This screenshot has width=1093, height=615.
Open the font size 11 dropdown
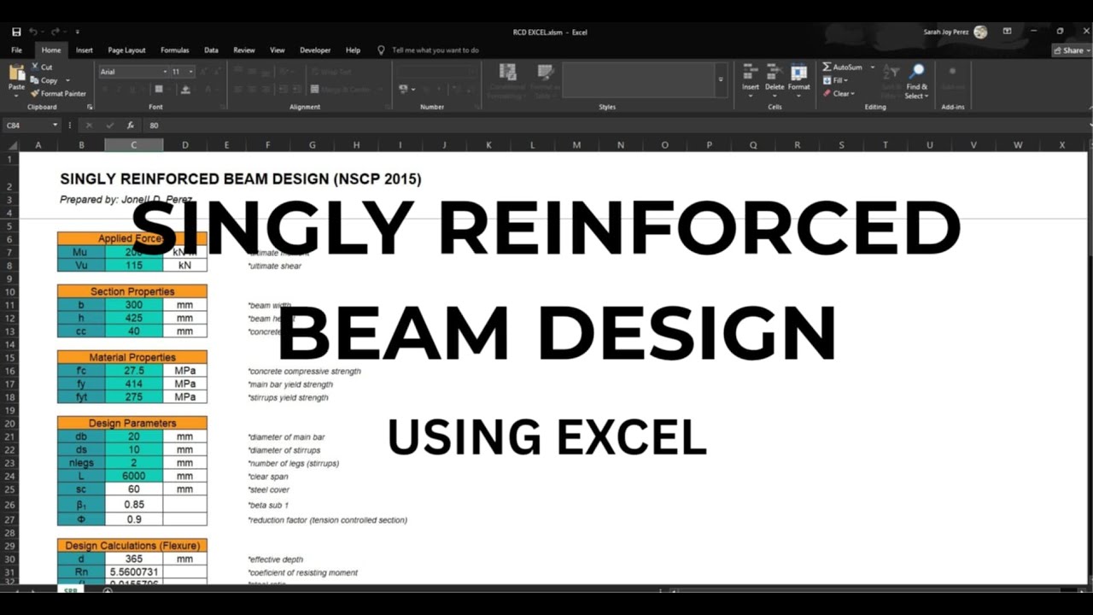[191, 72]
